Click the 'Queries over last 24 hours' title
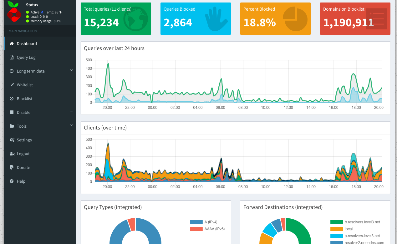Viewport: 397px width, 244px height. [x=114, y=48]
